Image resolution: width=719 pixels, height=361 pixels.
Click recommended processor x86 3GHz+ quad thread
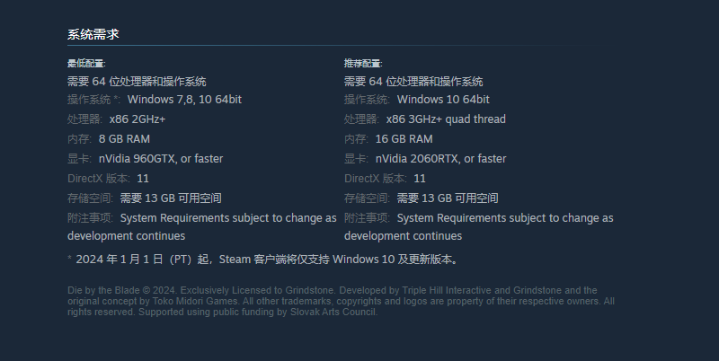pyautogui.click(x=446, y=119)
